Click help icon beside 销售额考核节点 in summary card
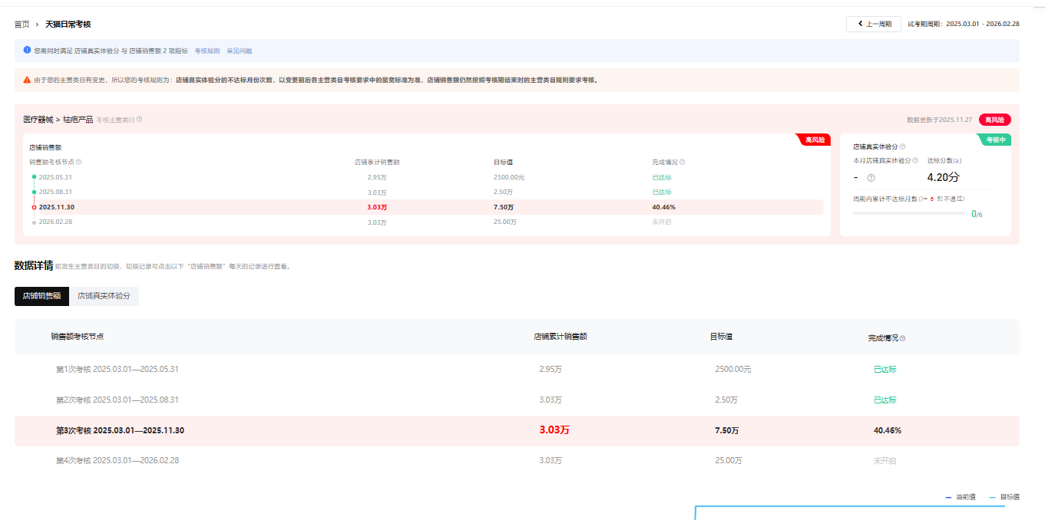Viewport: 1045px width, 520px height. [78, 162]
